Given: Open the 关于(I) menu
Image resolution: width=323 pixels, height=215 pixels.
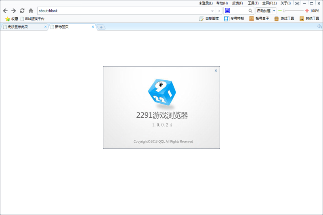Looking at the screenshot, I should (x=285, y=3).
